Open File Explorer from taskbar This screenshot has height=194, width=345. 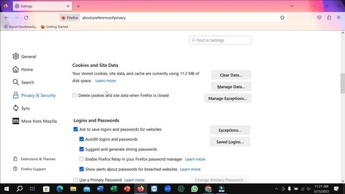pos(73,189)
